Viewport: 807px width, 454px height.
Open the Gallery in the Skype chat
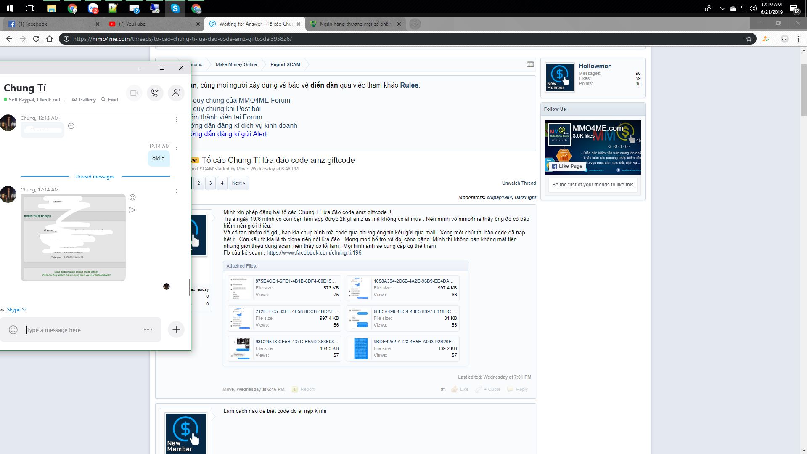point(84,100)
